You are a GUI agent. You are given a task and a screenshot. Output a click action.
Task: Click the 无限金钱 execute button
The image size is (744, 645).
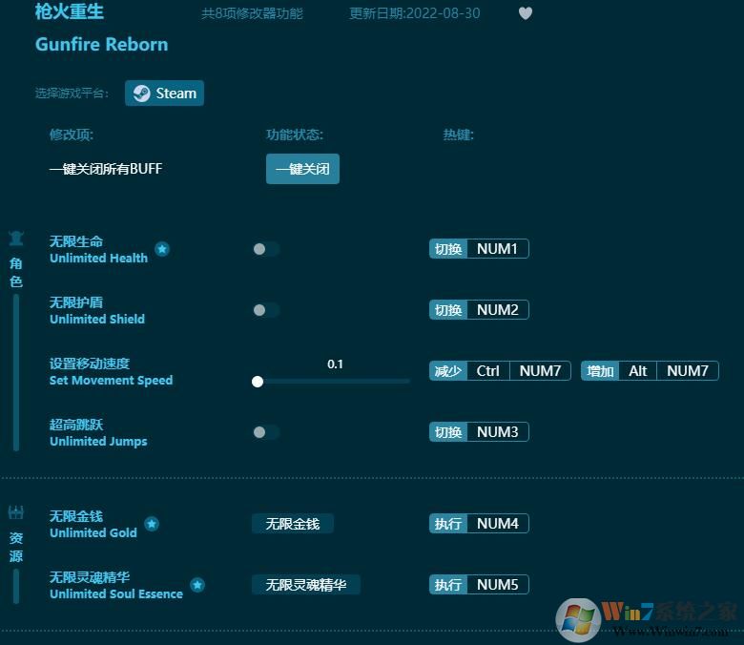[x=293, y=524]
